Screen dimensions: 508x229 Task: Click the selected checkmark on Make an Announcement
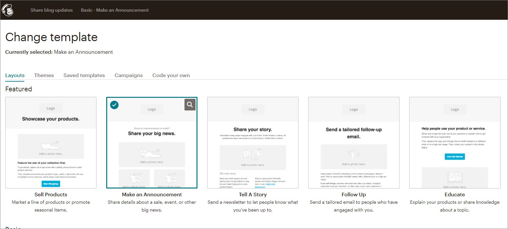[114, 105]
